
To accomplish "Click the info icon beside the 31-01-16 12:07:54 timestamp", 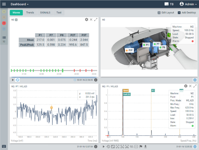I will (x=96, y=147).
